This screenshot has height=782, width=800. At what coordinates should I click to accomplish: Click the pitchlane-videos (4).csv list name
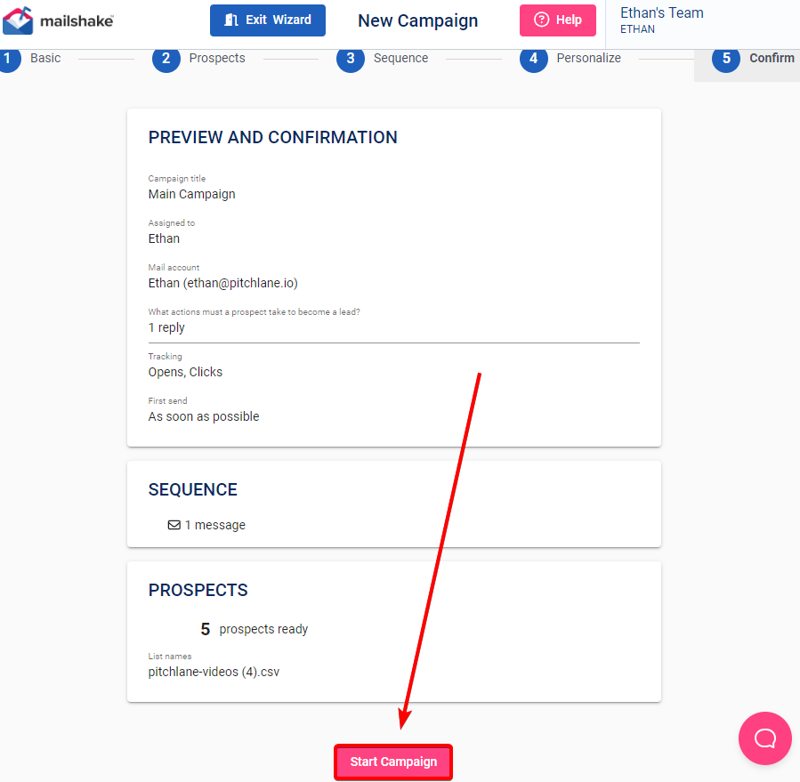(214, 672)
